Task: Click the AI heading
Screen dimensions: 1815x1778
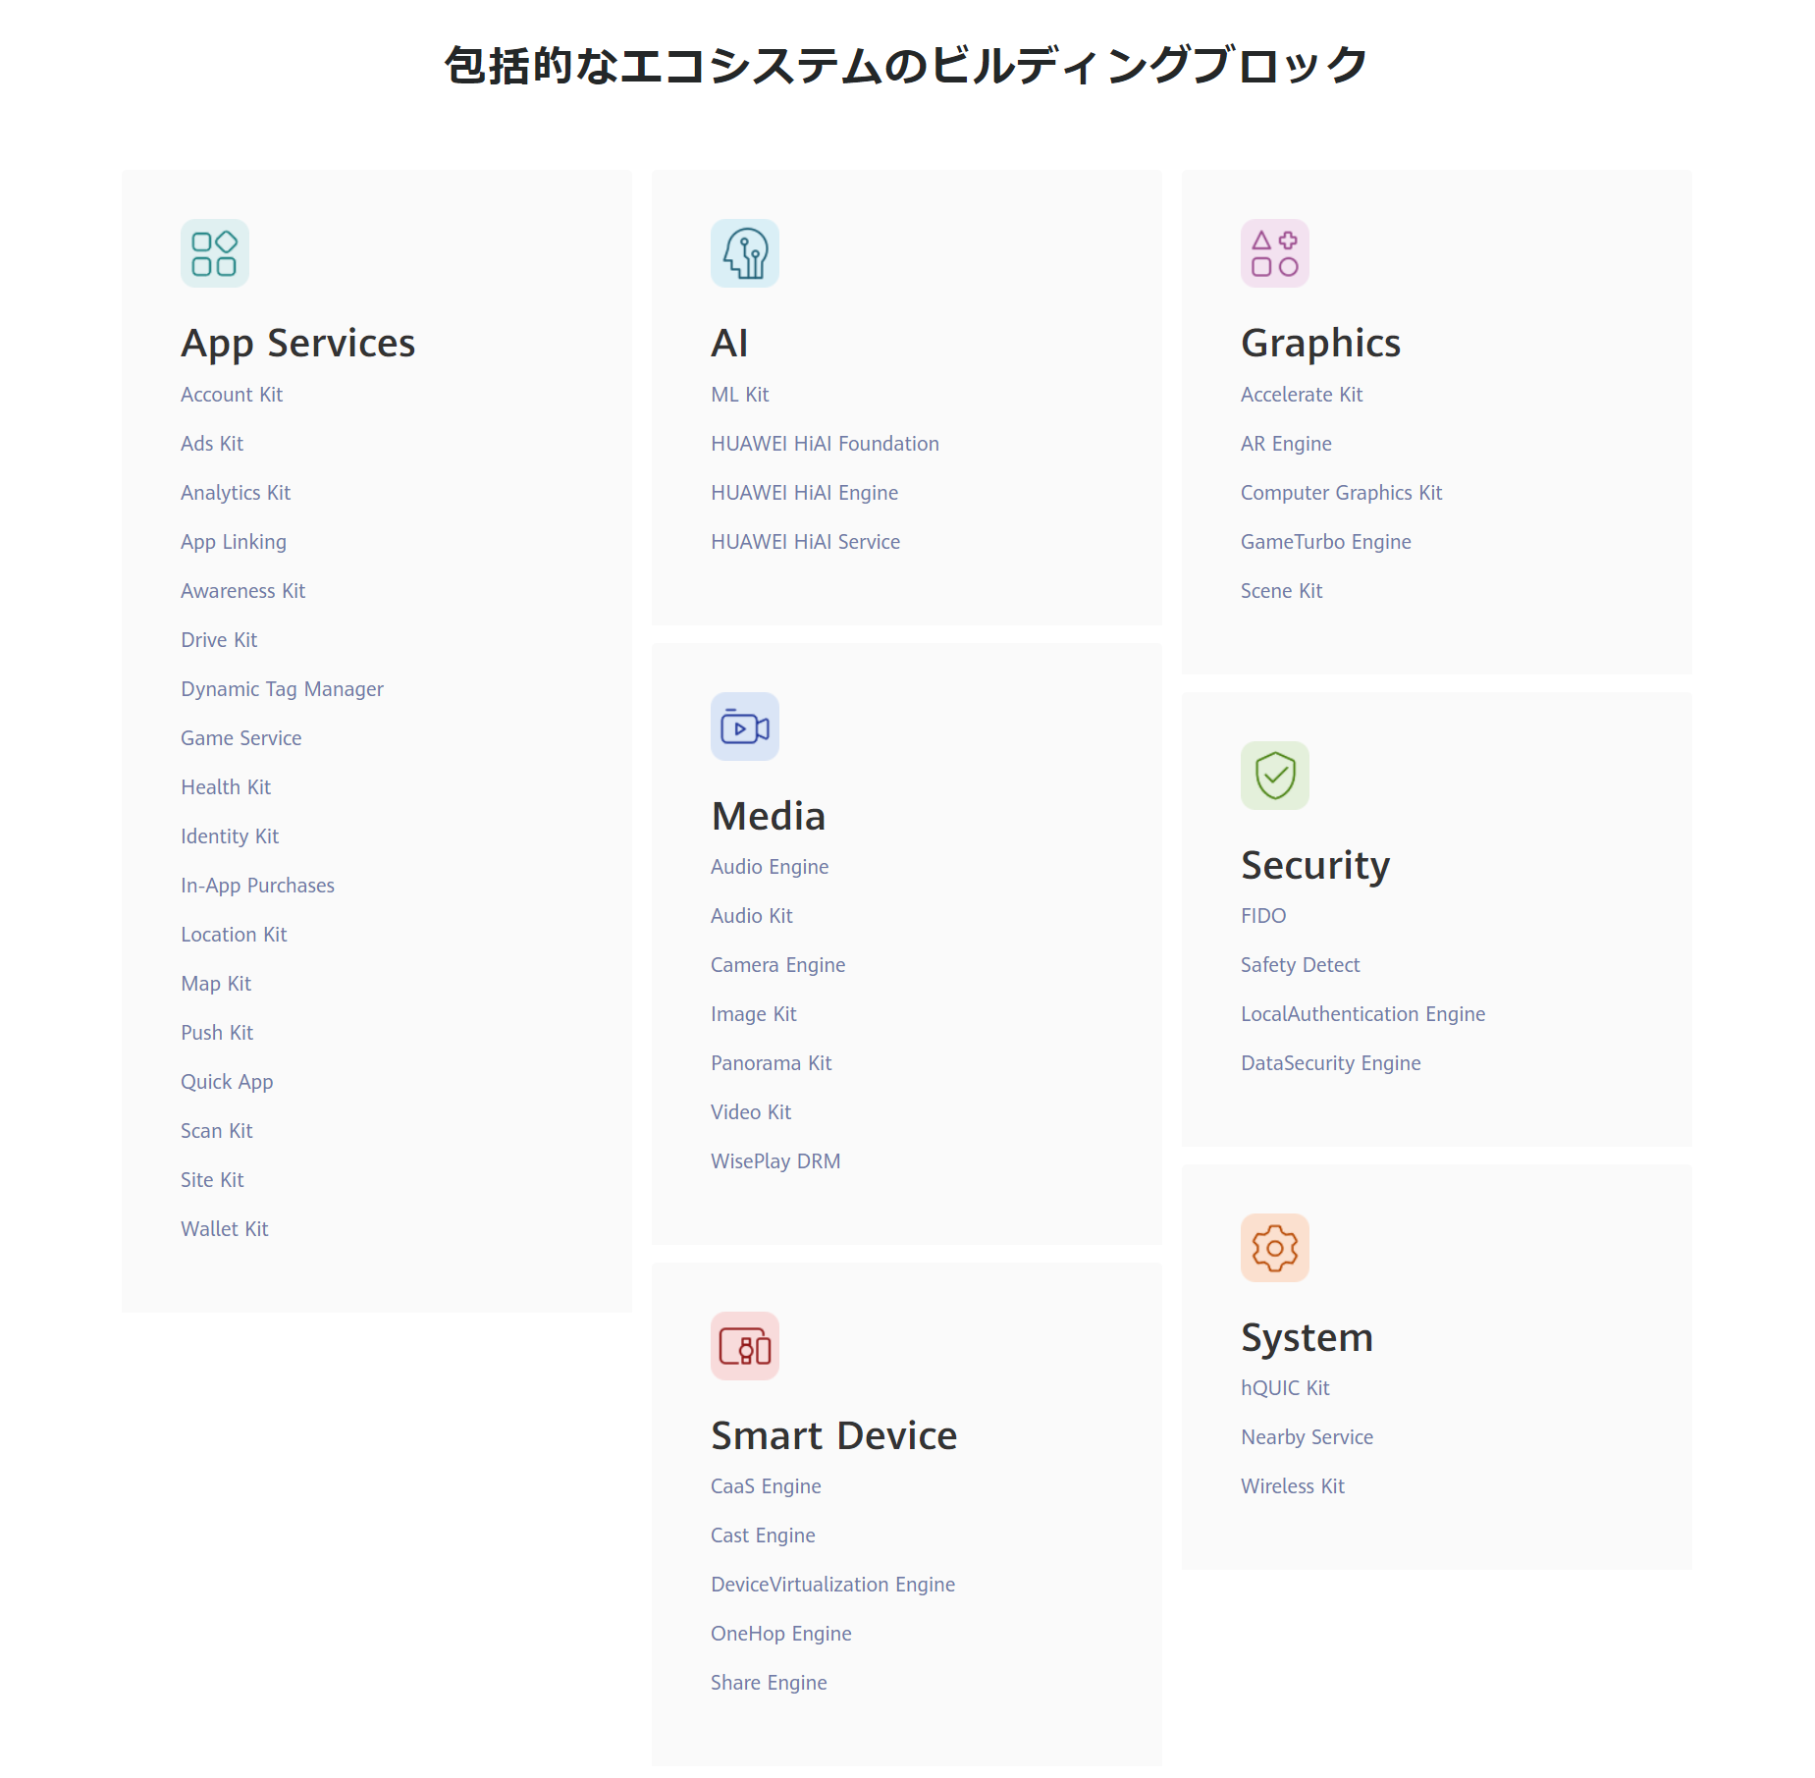Action: (729, 344)
